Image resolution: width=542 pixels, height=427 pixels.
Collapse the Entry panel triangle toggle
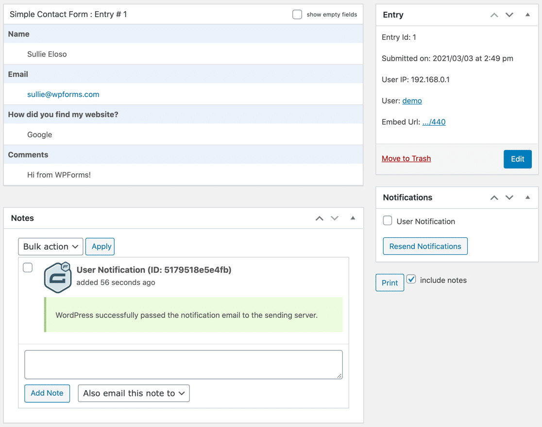click(527, 15)
